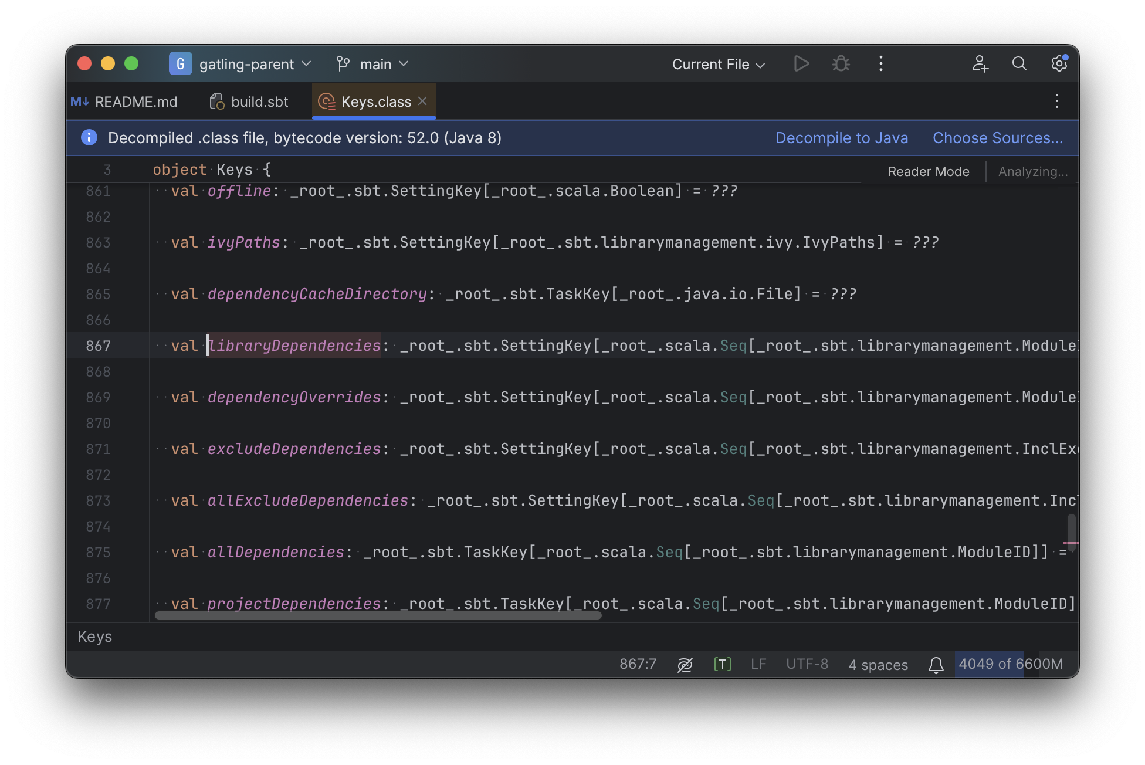Open the more options toolbar menu
The width and height of the screenshot is (1145, 765).
(880, 63)
